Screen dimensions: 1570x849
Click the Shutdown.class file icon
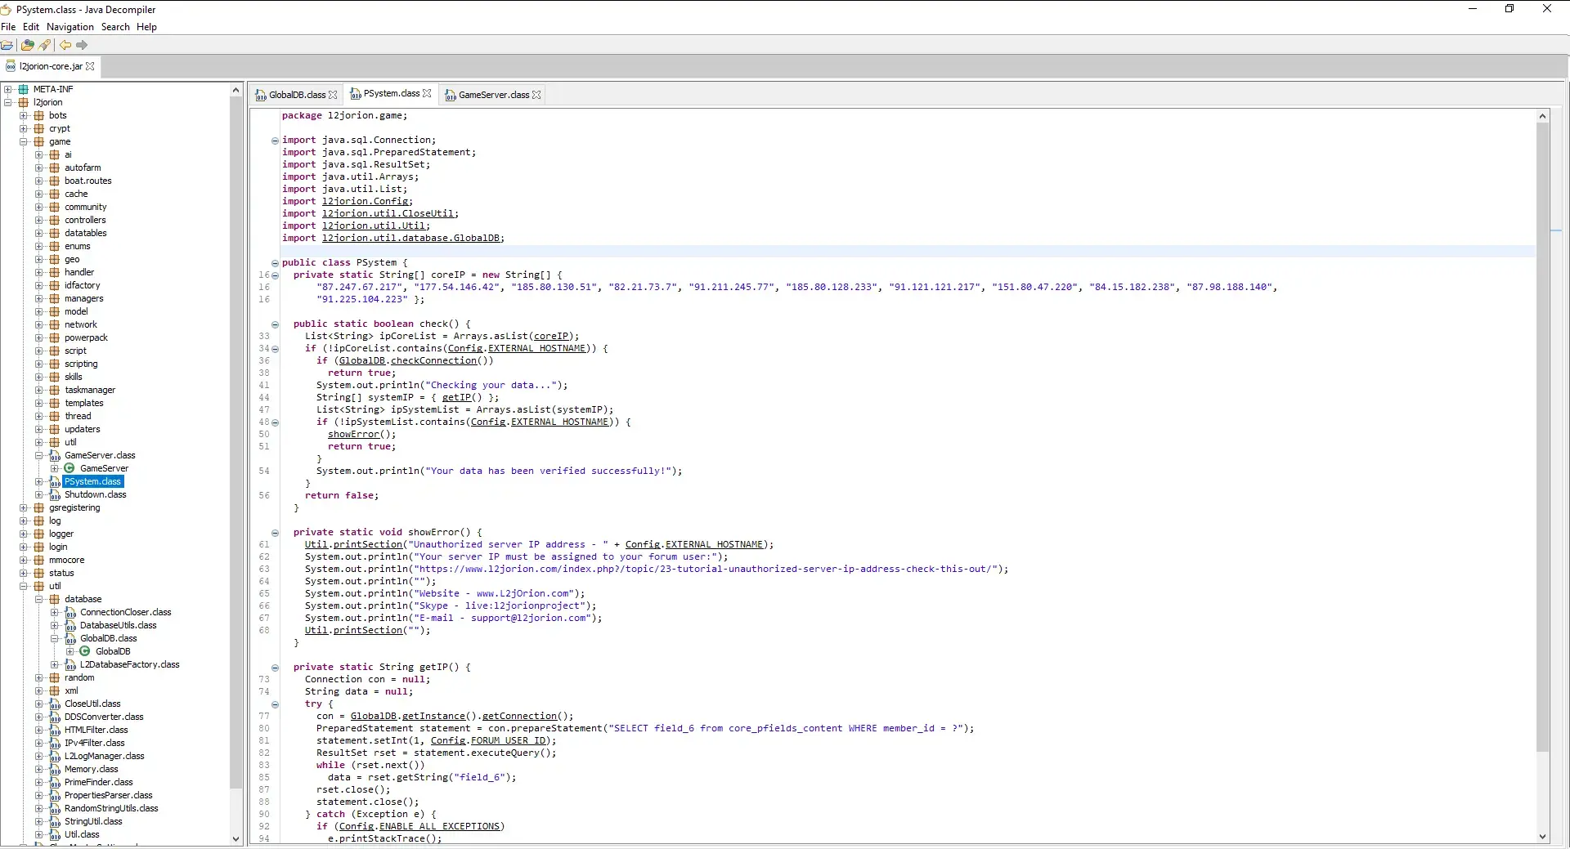pos(55,494)
